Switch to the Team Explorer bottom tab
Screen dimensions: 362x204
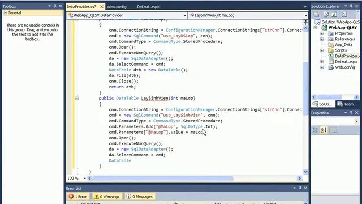(x=347, y=104)
